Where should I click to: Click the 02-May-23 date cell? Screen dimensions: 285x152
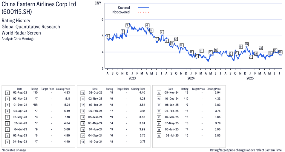(x=20, y=117)
